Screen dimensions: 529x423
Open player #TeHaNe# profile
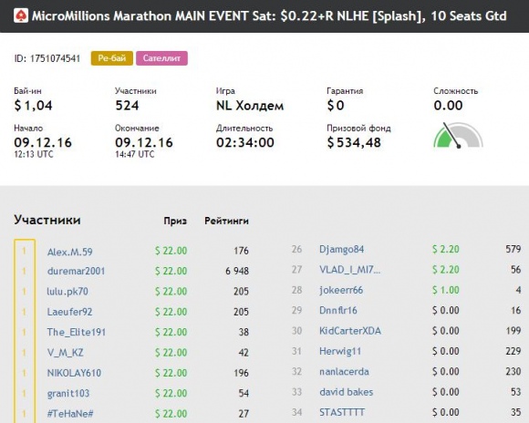[x=70, y=414]
